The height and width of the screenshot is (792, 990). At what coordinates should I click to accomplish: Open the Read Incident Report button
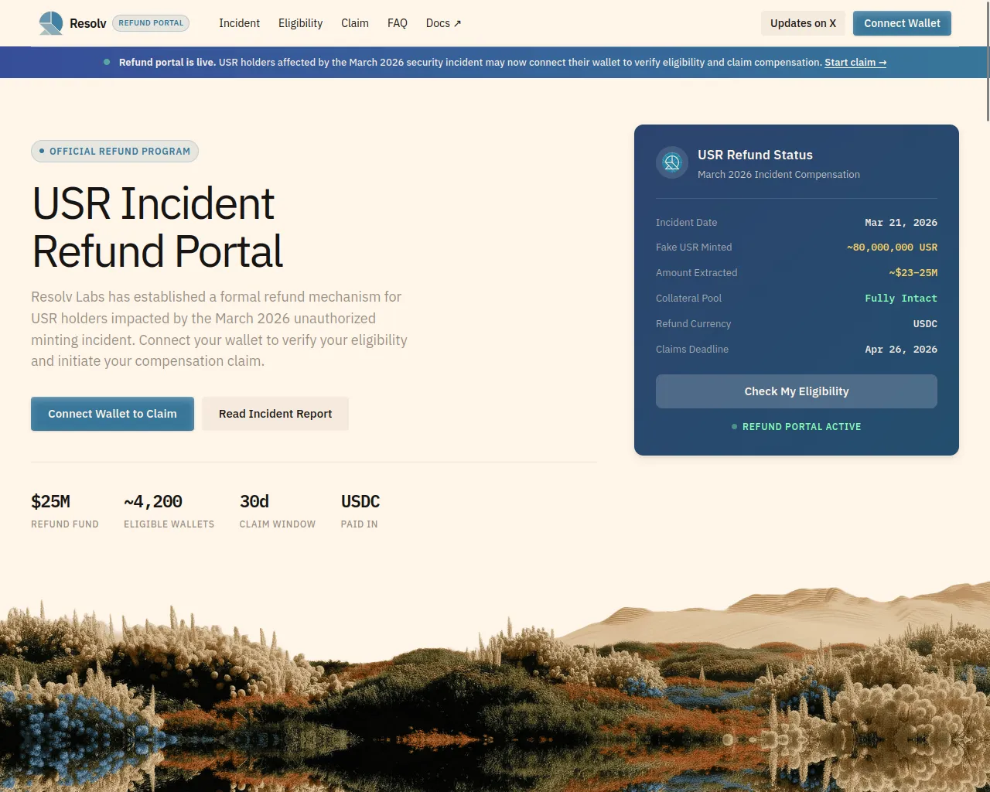click(275, 414)
